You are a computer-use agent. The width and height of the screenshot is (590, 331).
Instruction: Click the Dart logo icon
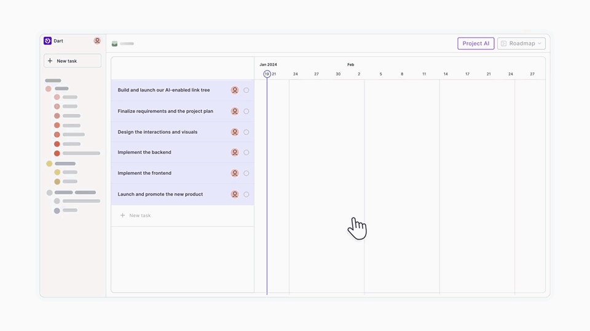click(x=47, y=40)
